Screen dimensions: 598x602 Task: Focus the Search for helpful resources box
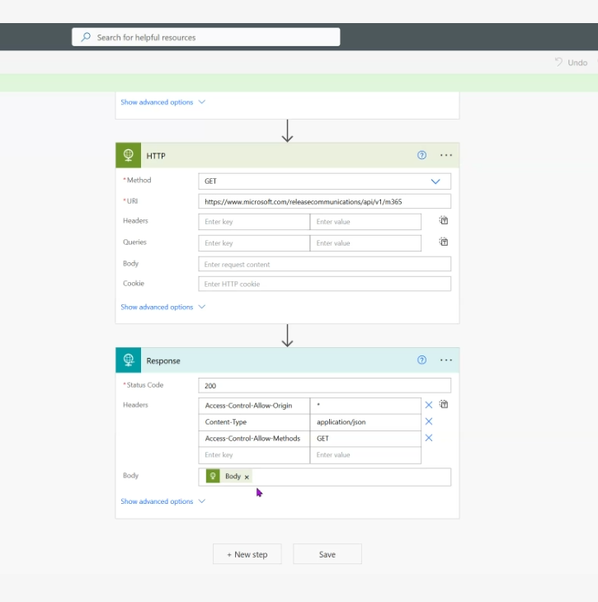point(206,37)
